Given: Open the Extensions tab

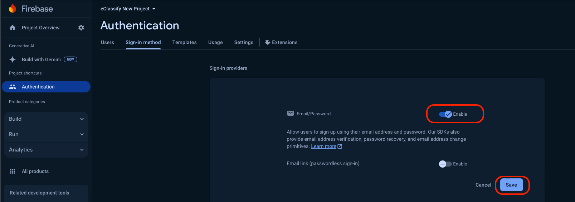Looking at the screenshot, I should tap(281, 42).
